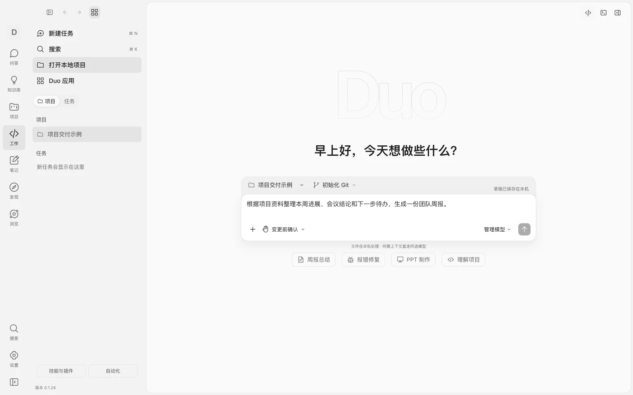Open the 发现 compass section
Image resolution: width=633 pixels, height=395 pixels.
point(14,191)
